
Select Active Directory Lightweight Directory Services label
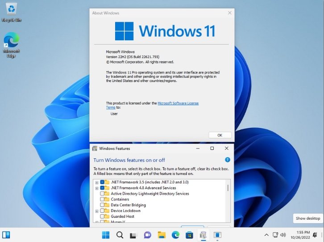click(150, 194)
